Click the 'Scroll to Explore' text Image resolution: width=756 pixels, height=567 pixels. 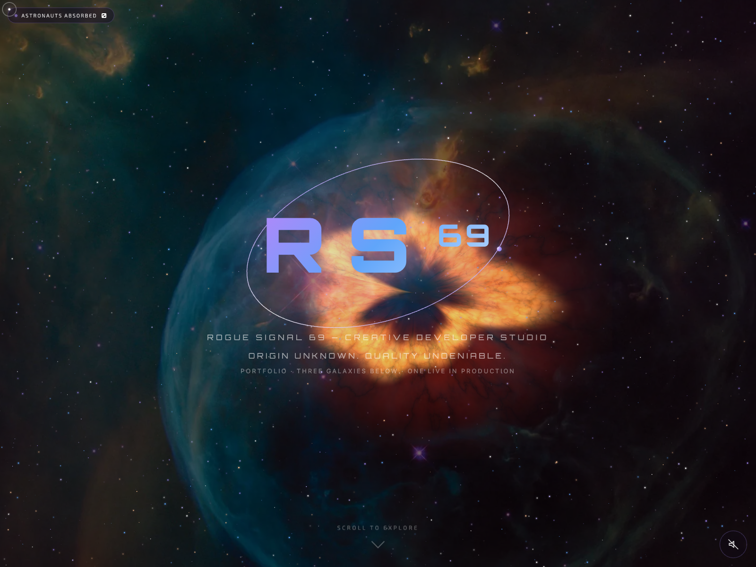(x=377, y=528)
